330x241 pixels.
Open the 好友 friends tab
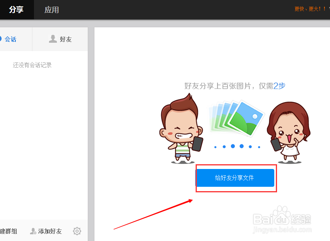(60, 39)
